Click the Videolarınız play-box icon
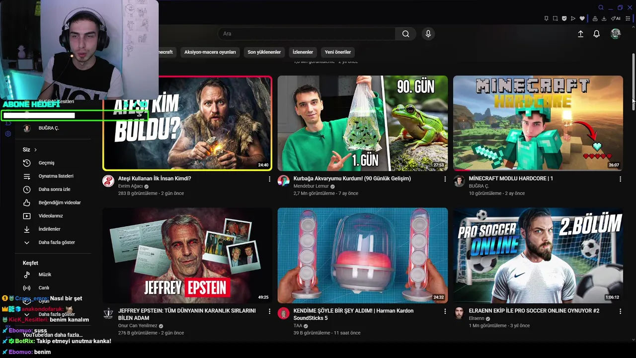Image resolution: width=636 pixels, height=358 pixels. pos(27,216)
